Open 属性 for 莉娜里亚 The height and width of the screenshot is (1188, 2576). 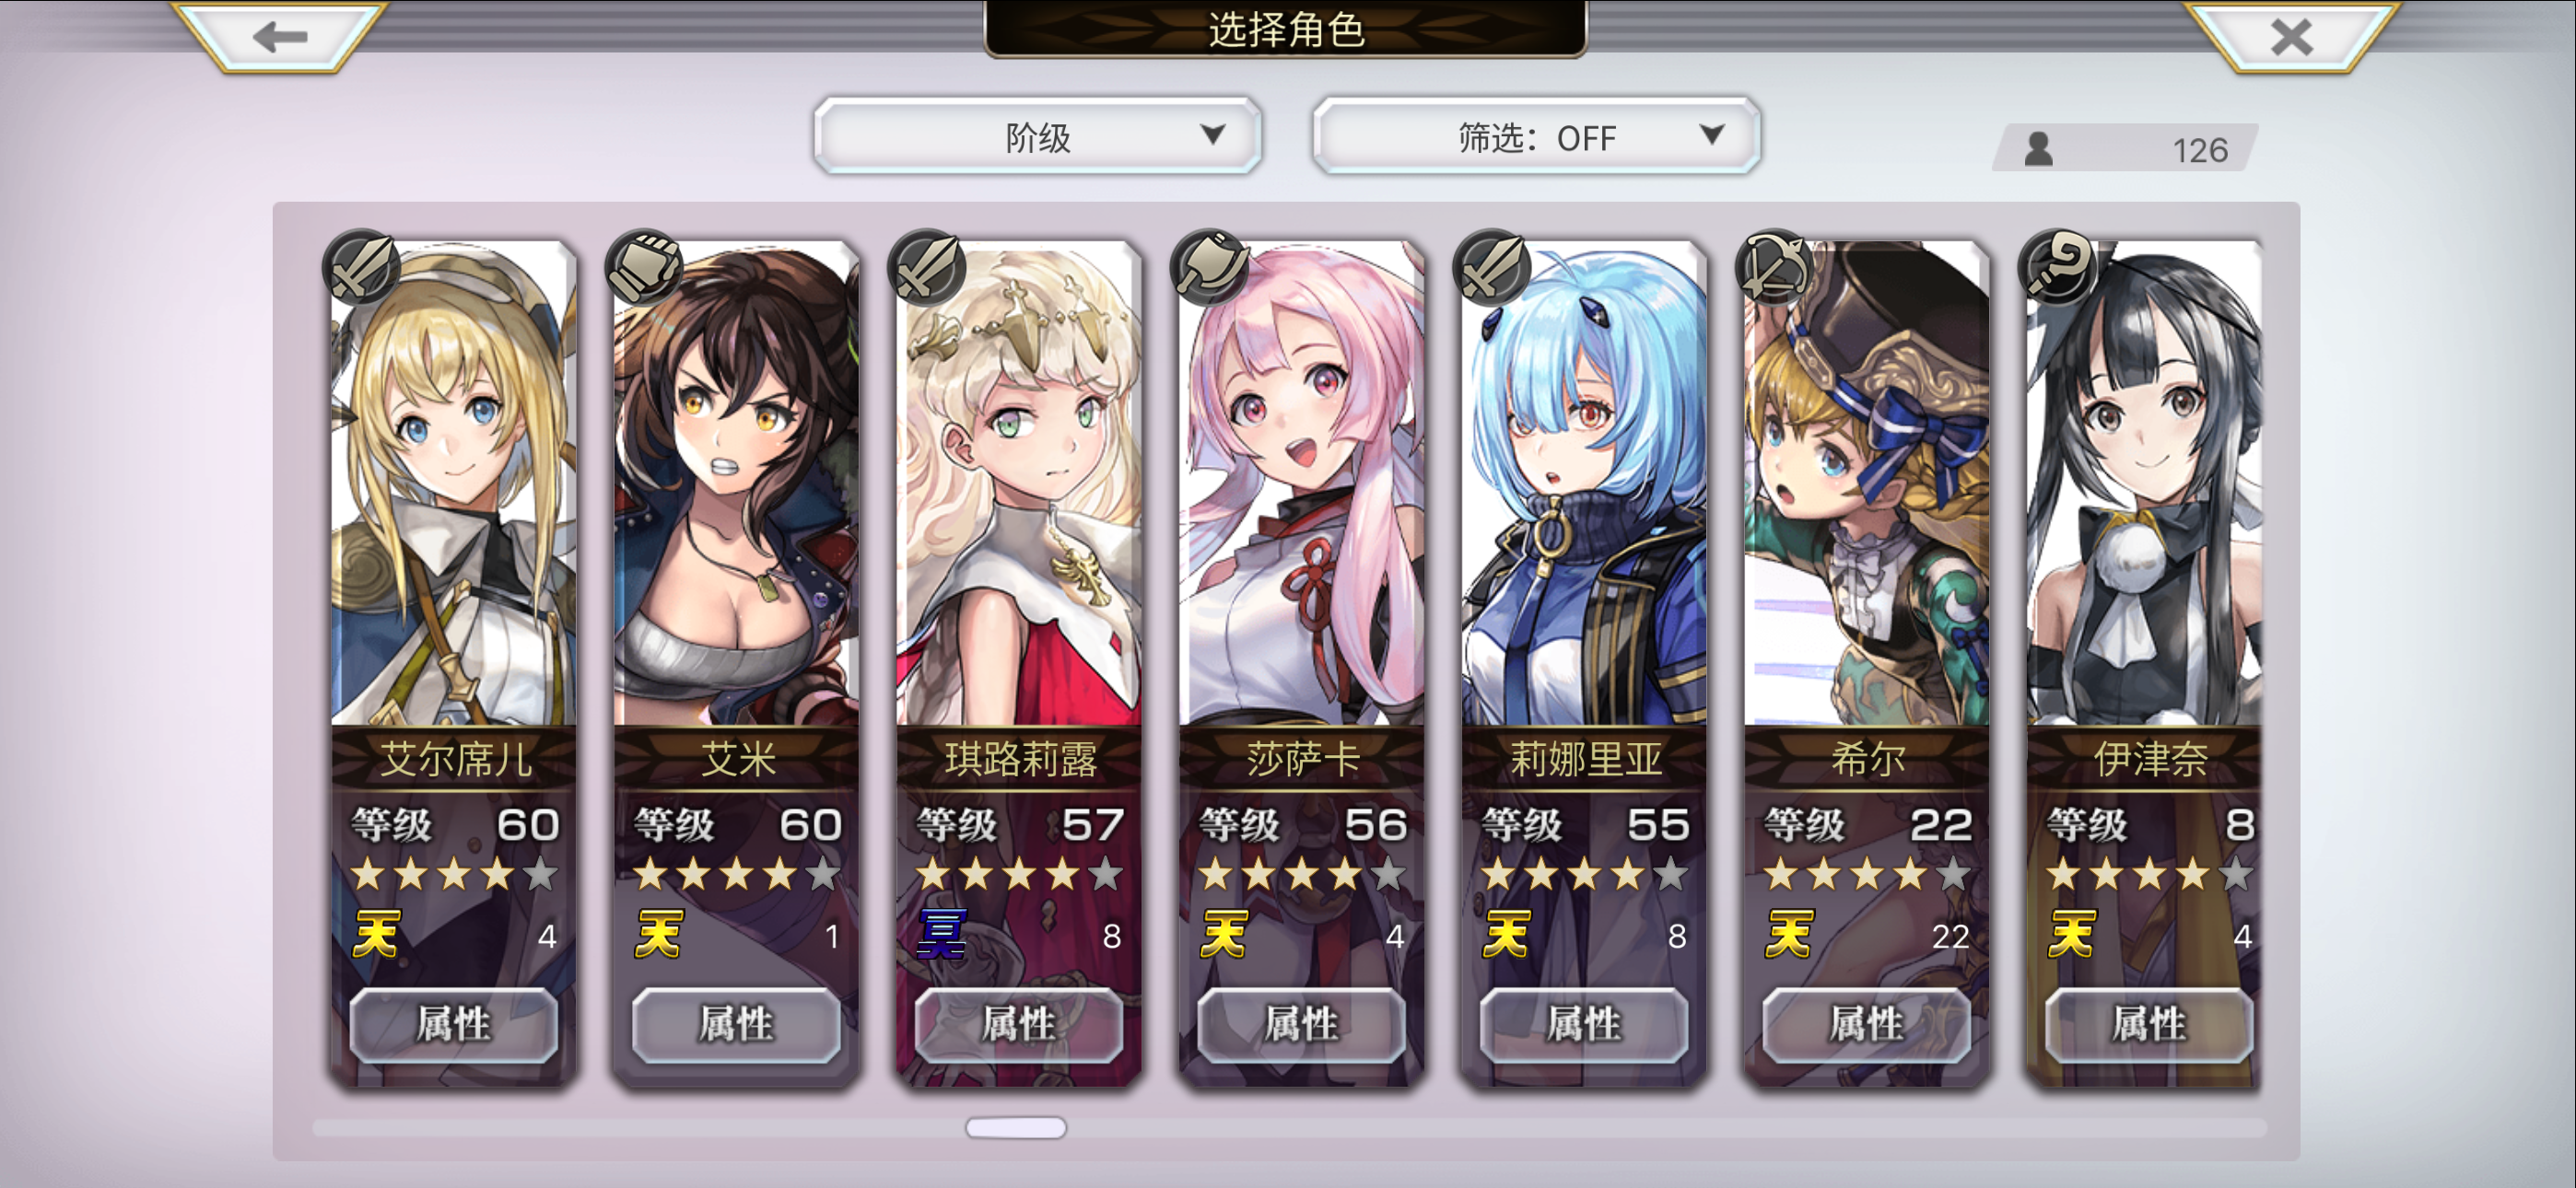pyautogui.click(x=1584, y=1024)
